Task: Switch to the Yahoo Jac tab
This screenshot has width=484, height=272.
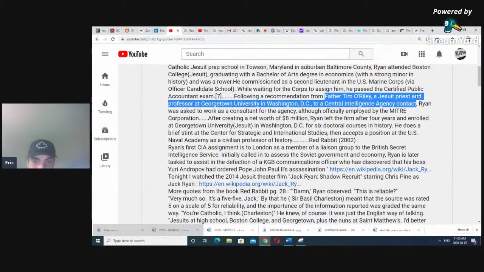Action: click(x=305, y=31)
